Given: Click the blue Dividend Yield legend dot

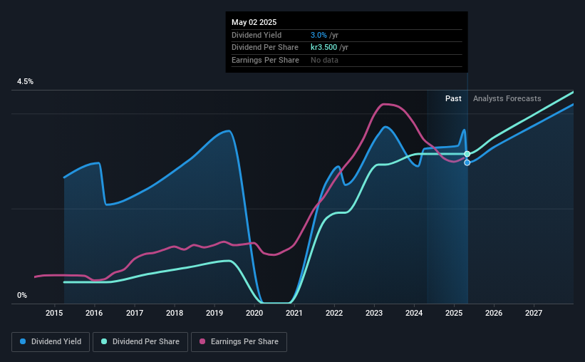Looking at the screenshot, I should 23,341.
